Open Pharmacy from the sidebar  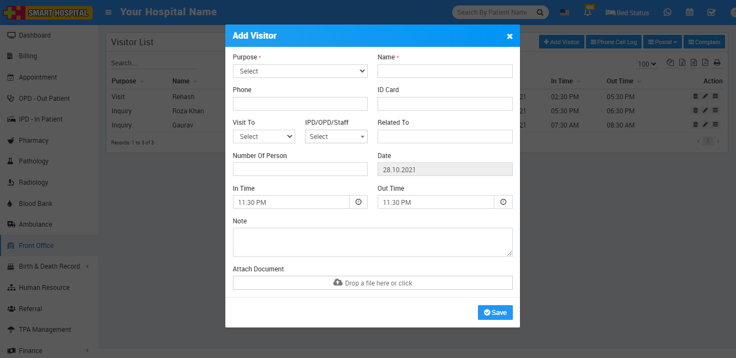click(x=33, y=141)
